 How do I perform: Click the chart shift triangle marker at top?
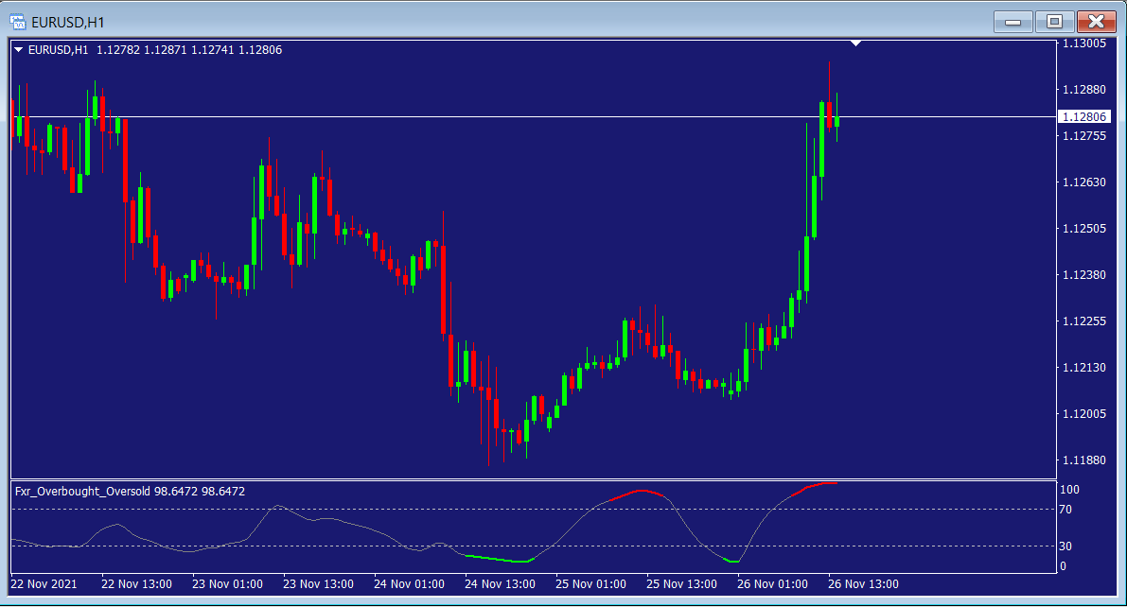855,43
